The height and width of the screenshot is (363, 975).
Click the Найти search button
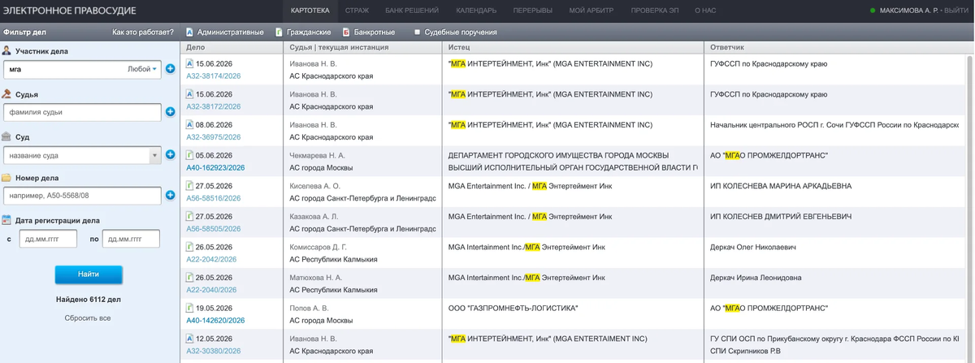[x=89, y=274]
